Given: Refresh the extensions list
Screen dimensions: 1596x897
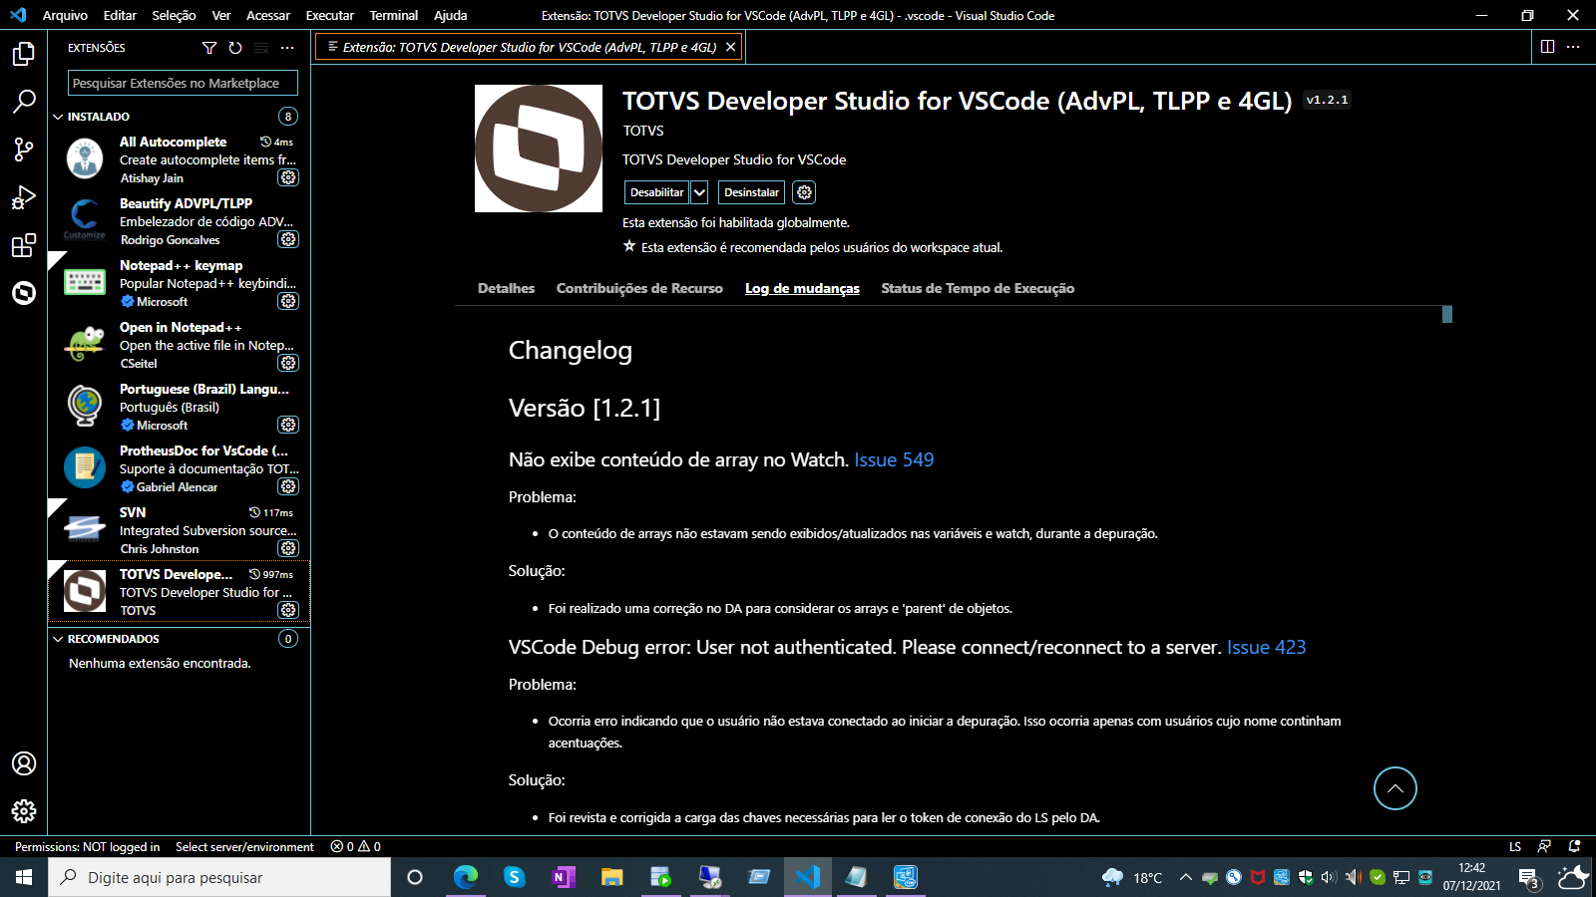Looking at the screenshot, I should coord(235,47).
